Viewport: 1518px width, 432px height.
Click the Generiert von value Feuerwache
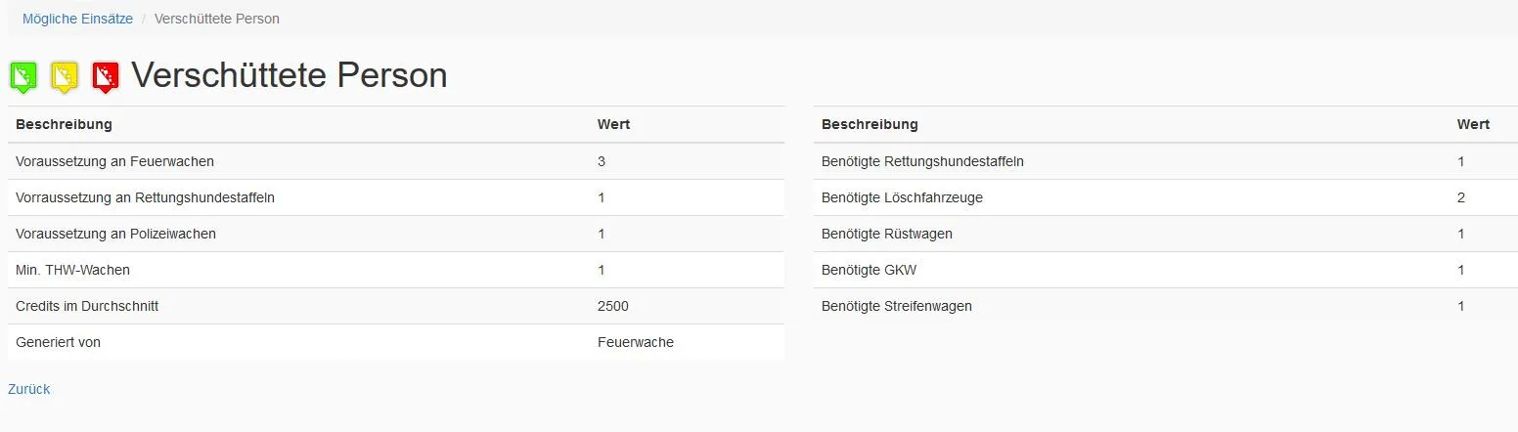(x=636, y=342)
